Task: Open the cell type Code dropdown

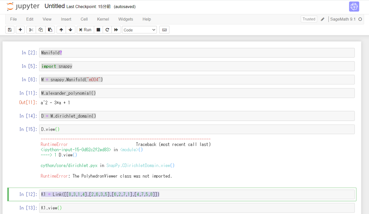Action: [140, 30]
